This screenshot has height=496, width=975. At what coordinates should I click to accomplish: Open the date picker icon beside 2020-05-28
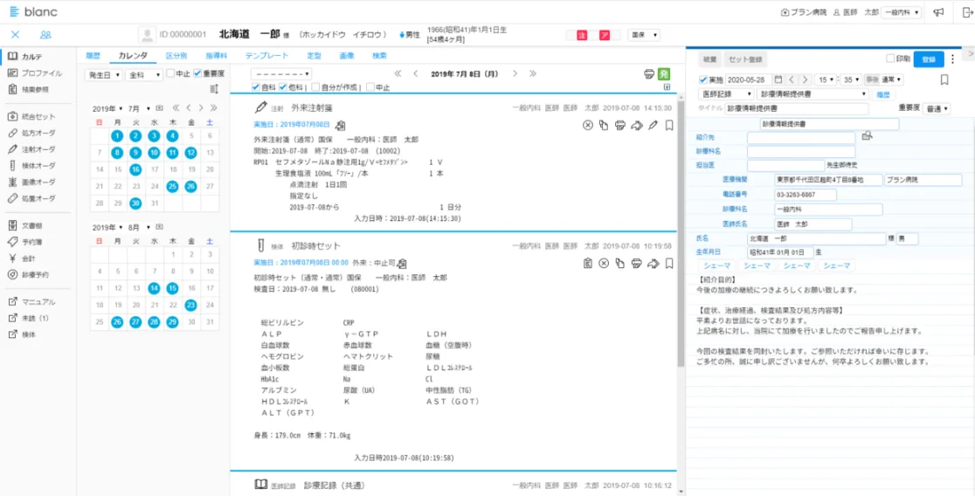click(778, 79)
